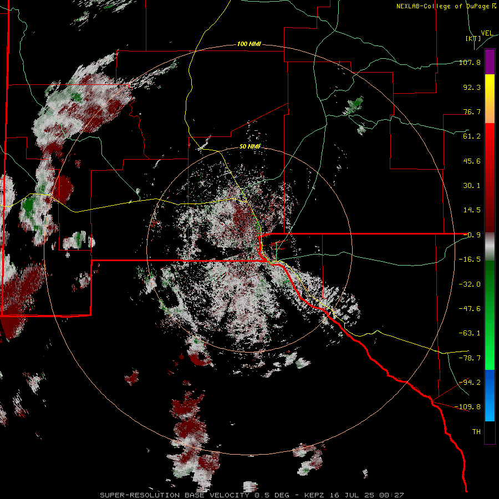This screenshot has height=499, width=499.
Task: Click the -94.2 velocity scale value
Action: 470,382
